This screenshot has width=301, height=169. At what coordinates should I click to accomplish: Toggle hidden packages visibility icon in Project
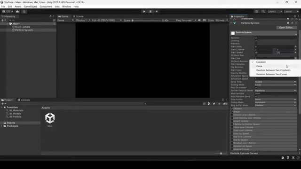pyautogui.click(x=225, y=104)
